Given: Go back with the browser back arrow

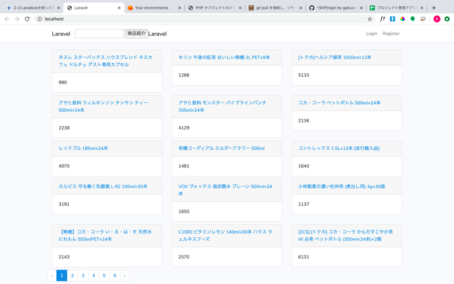Looking at the screenshot, I should (7, 19).
